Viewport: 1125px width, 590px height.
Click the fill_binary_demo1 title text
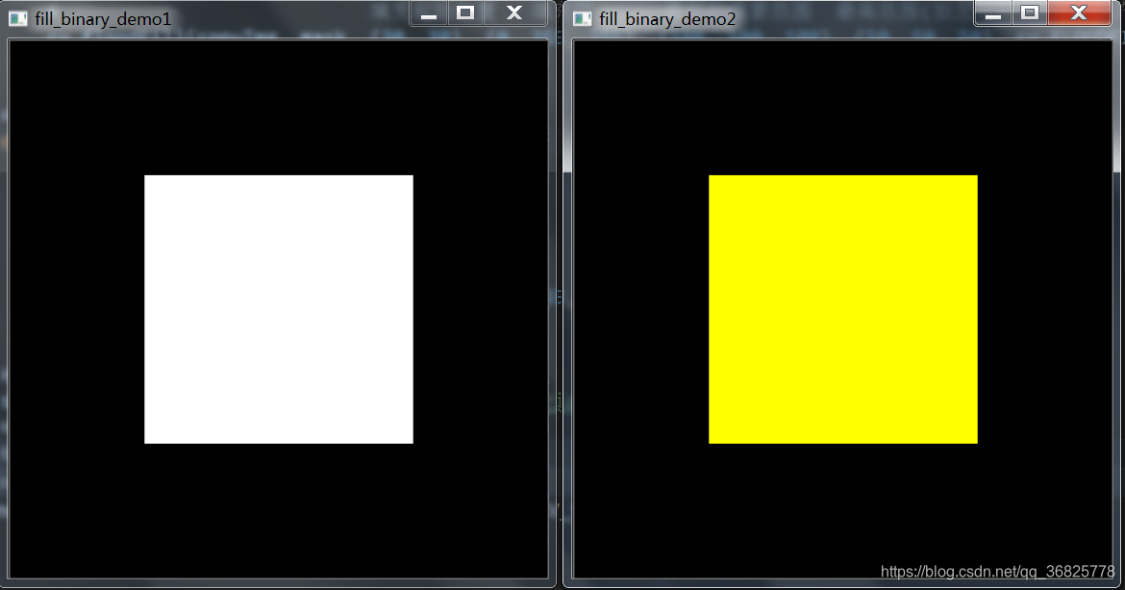pyautogui.click(x=103, y=19)
